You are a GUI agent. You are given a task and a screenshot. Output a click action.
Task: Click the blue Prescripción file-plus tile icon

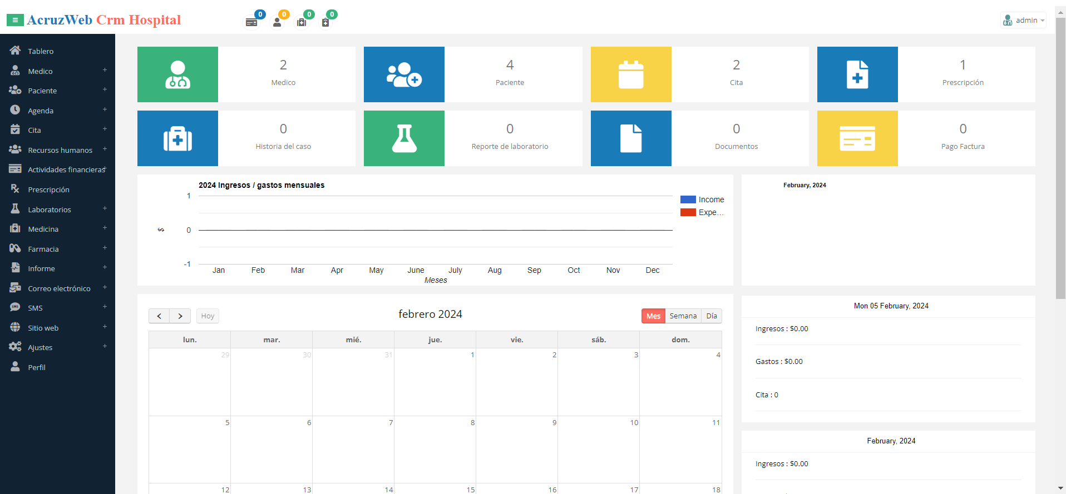click(857, 74)
